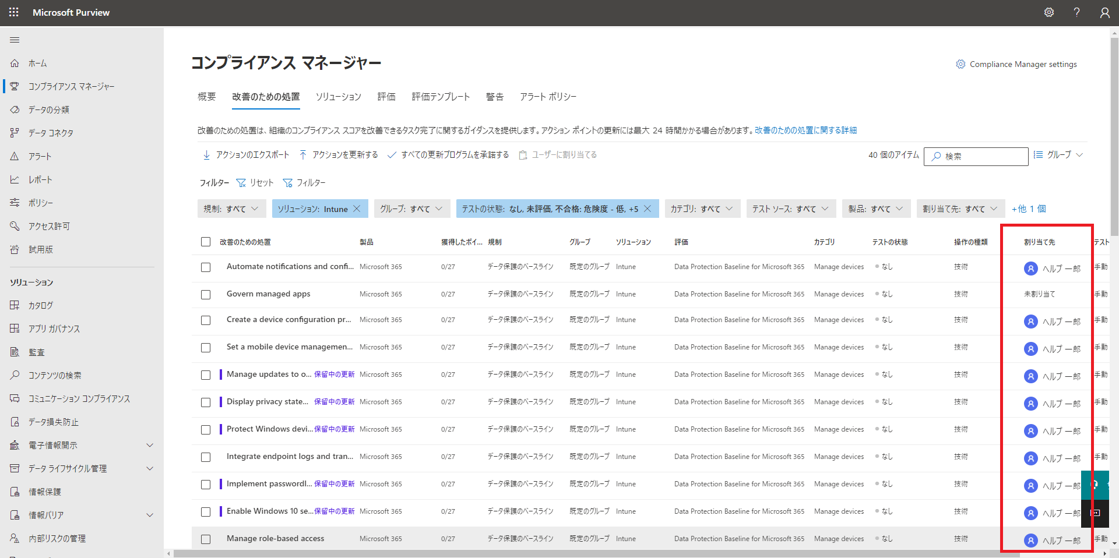Viewport: 1119px width, 558px height.
Task: Switch to the アラート ポリシー tab
Action: (548, 97)
